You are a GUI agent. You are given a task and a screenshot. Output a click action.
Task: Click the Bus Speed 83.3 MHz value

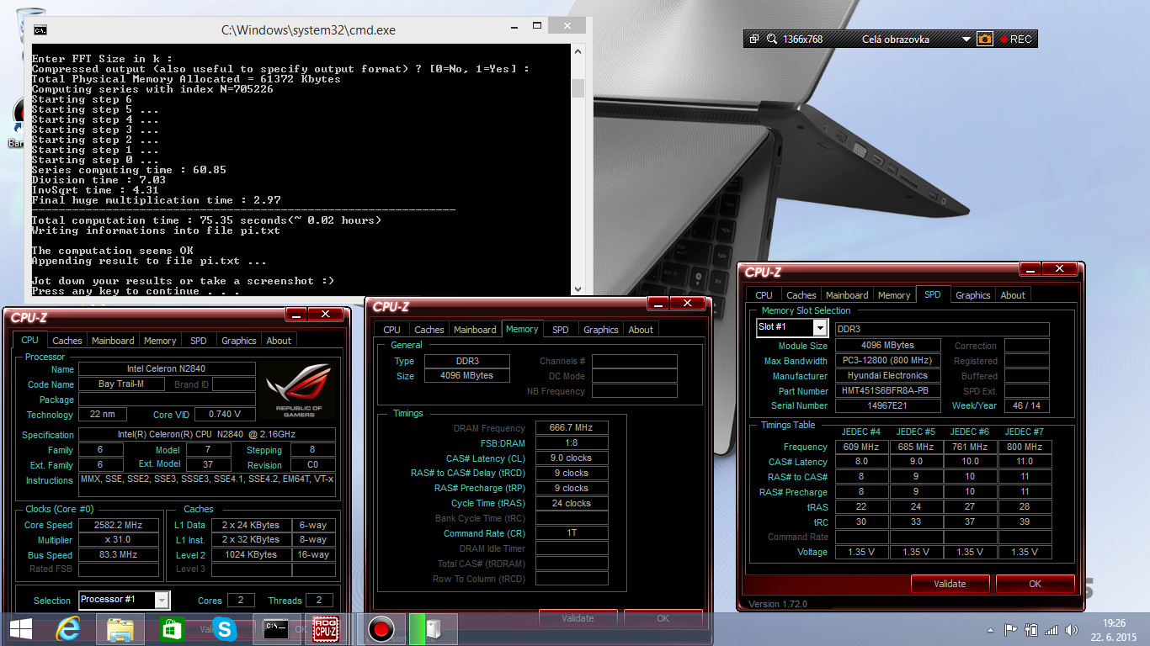(119, 555)
